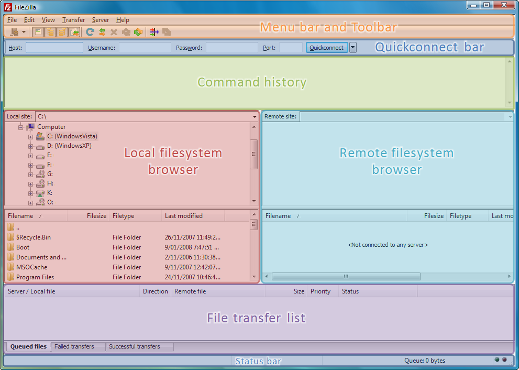Click the Process queue arrows icon

pyautogui.click(x=102, y=32)
